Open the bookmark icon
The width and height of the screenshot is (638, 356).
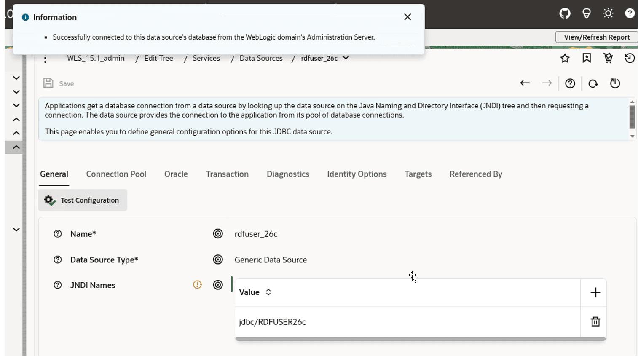[x=587, y=58]
